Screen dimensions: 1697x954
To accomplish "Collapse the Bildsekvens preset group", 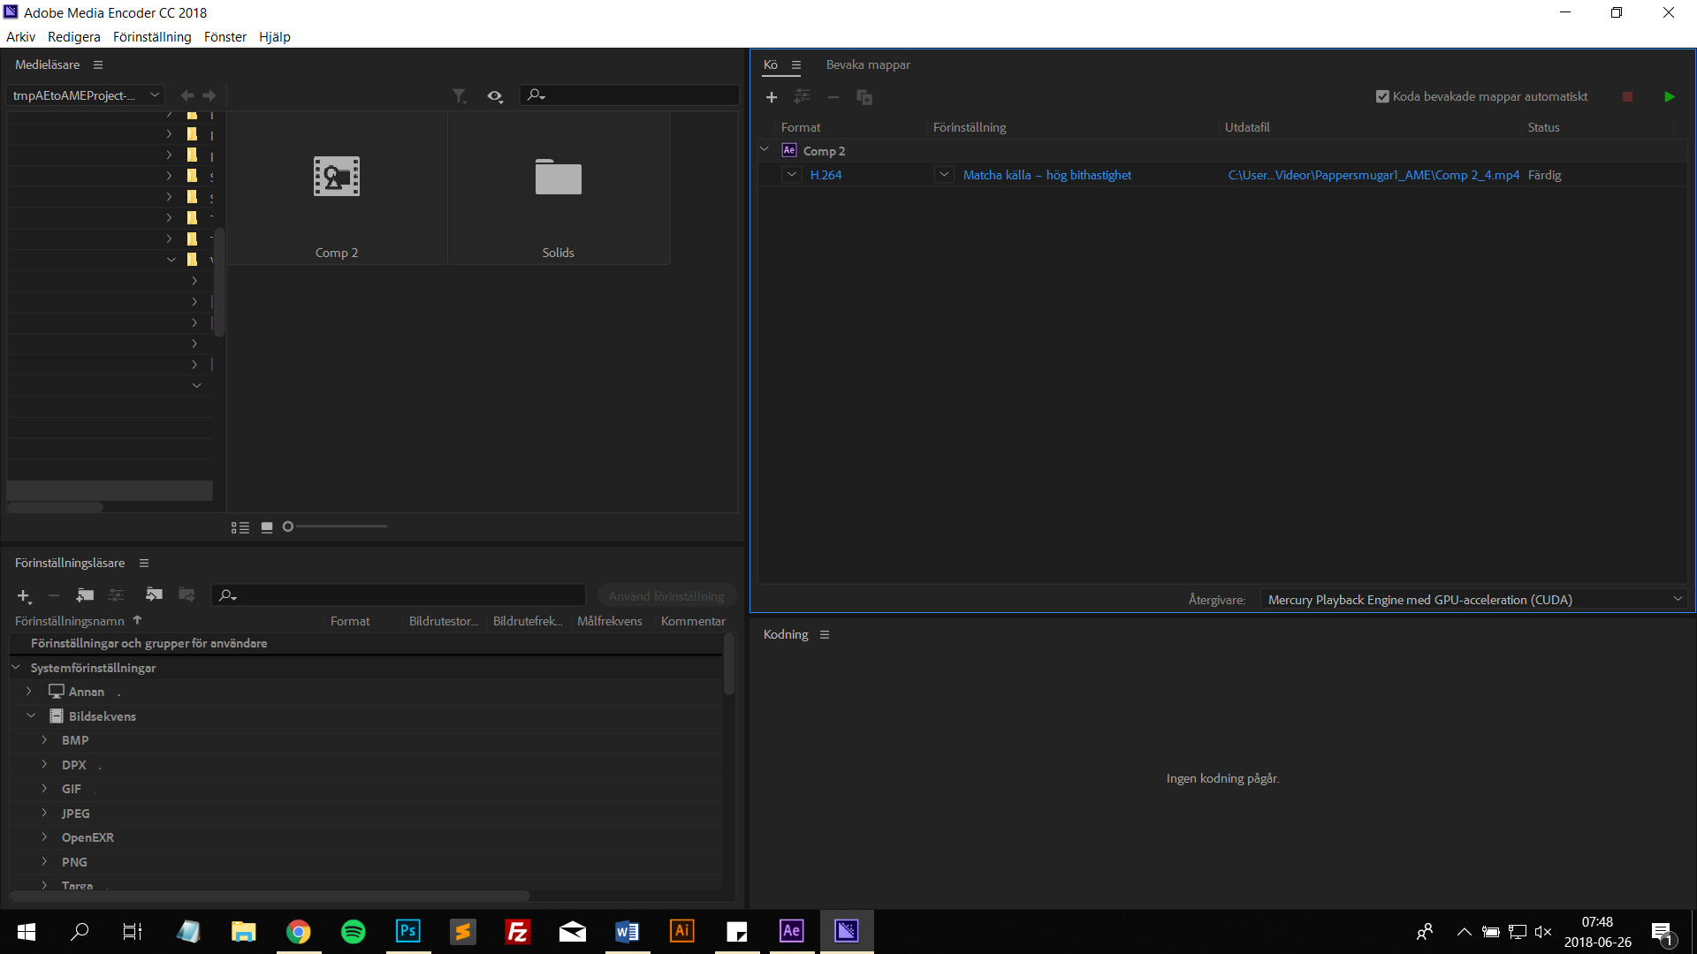I will click(31, 716).
